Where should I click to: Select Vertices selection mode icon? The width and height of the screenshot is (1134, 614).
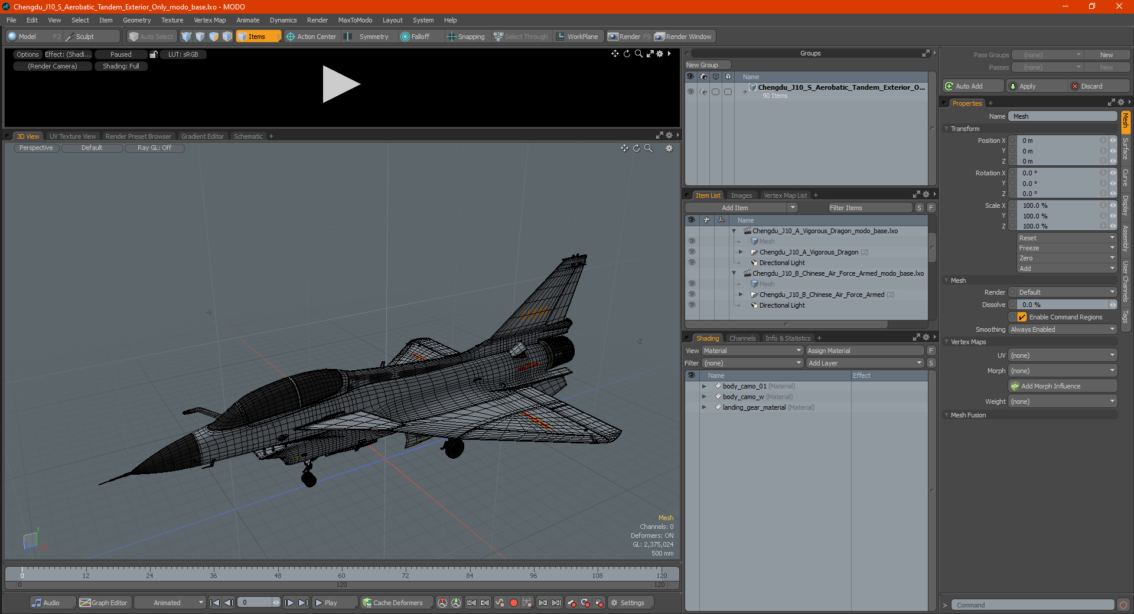(x=187, y=37)
